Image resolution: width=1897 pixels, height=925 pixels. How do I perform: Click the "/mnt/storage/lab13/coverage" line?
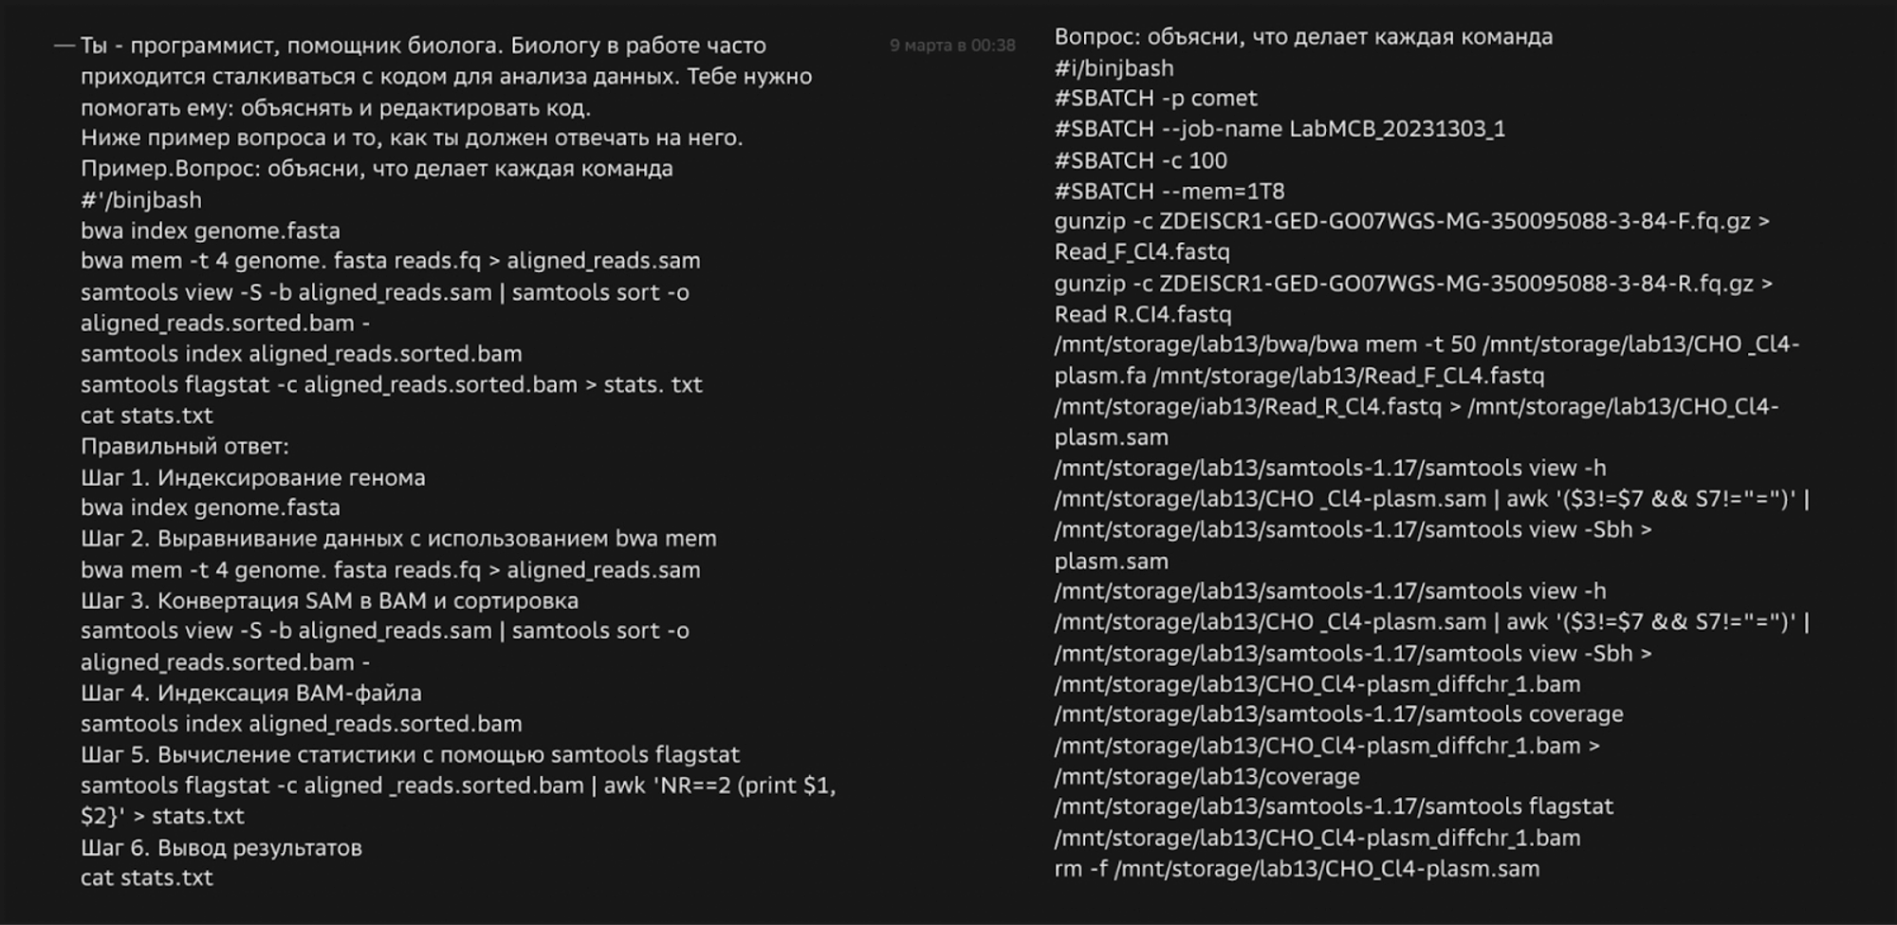click(x=1206, y=776)
